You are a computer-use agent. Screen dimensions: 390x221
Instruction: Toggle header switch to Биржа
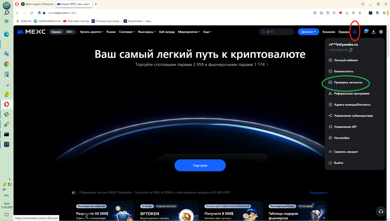56,32
